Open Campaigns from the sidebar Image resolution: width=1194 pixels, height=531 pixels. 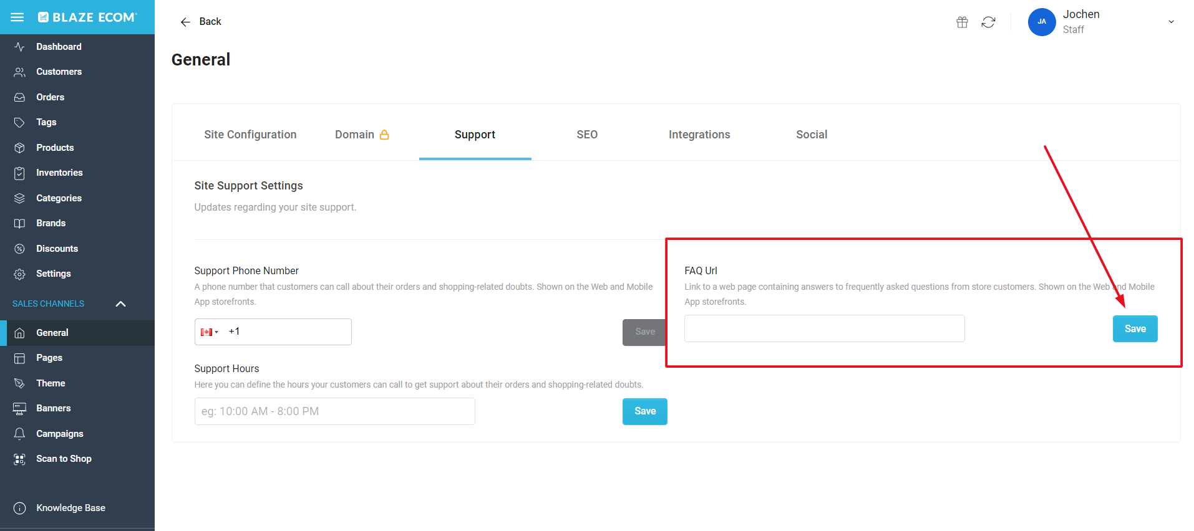point(59,434)
